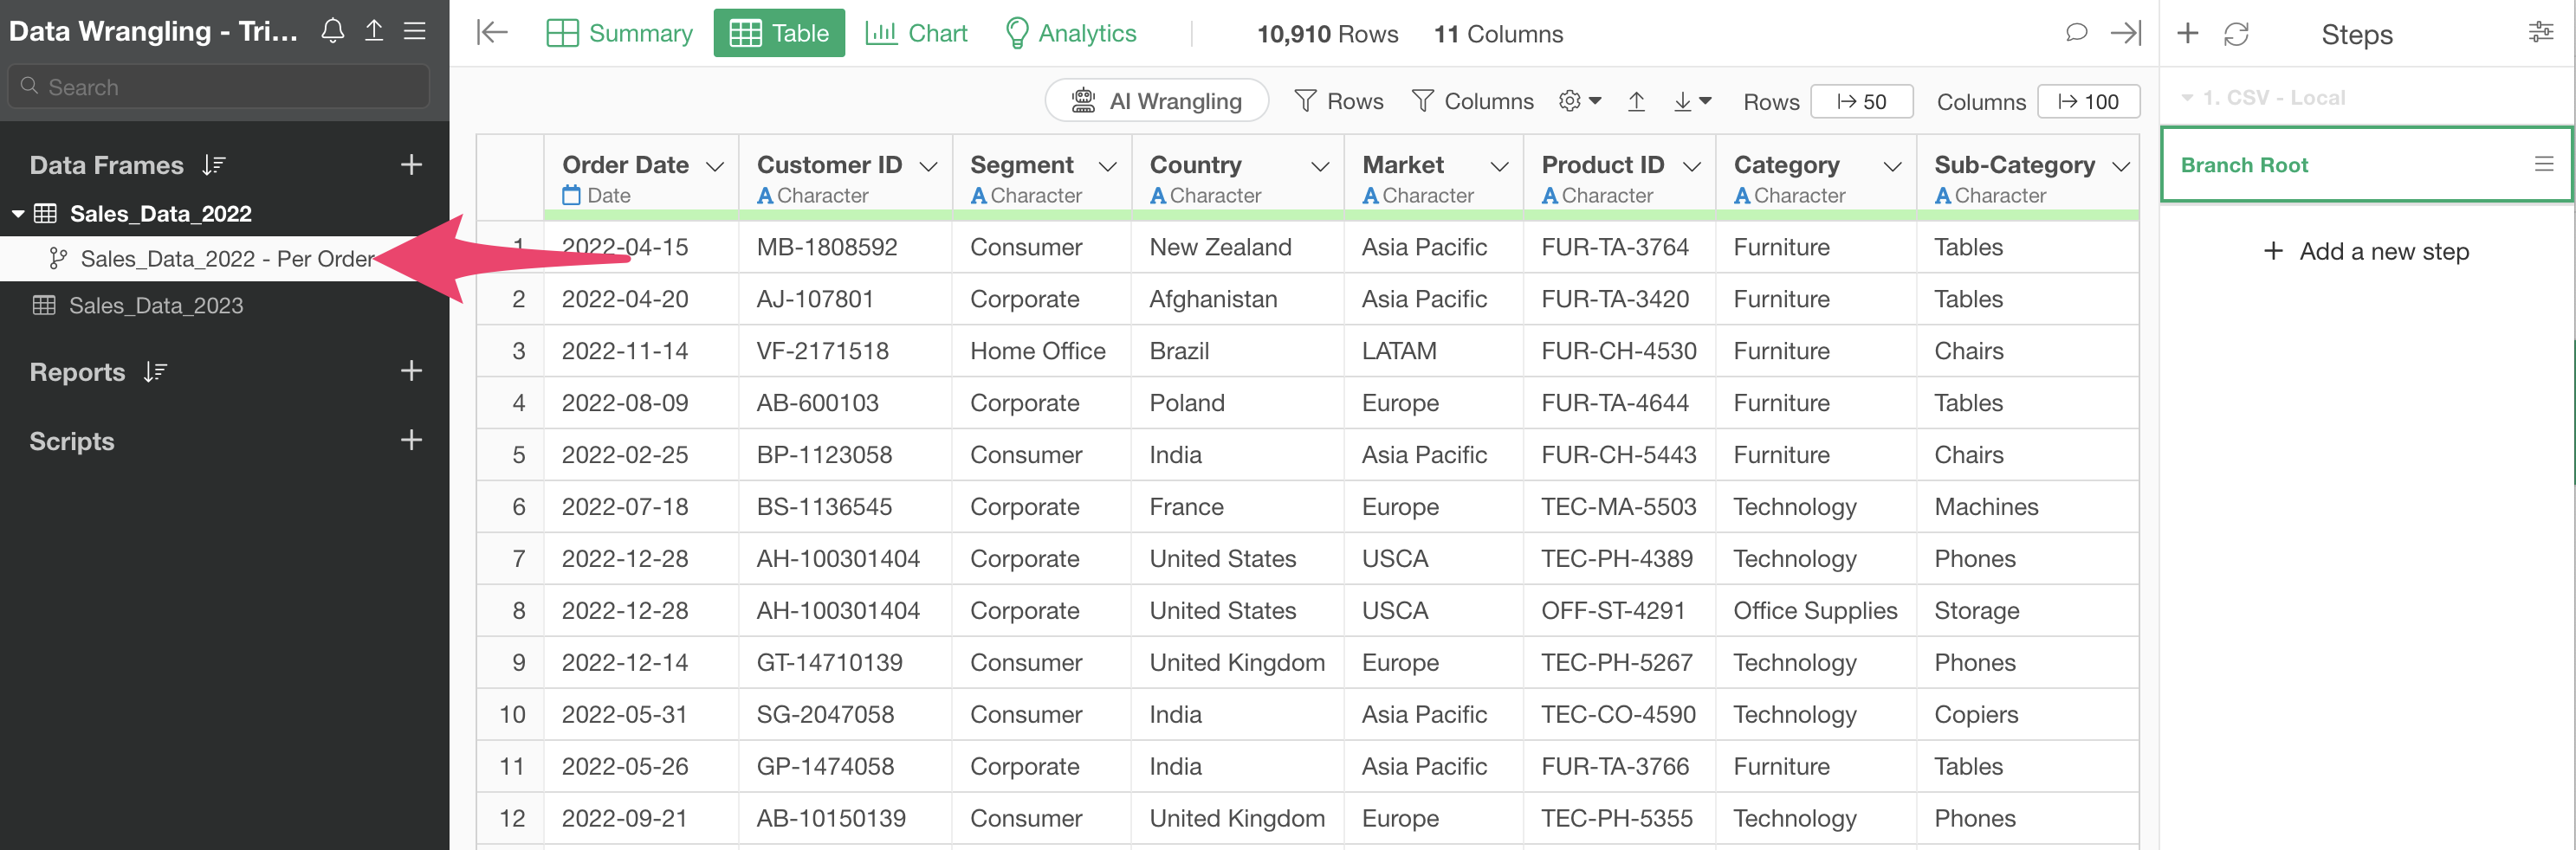Open the table settings gear dropdown
Viewport: 2576px width, 850px height.
tap(1580, 101)
